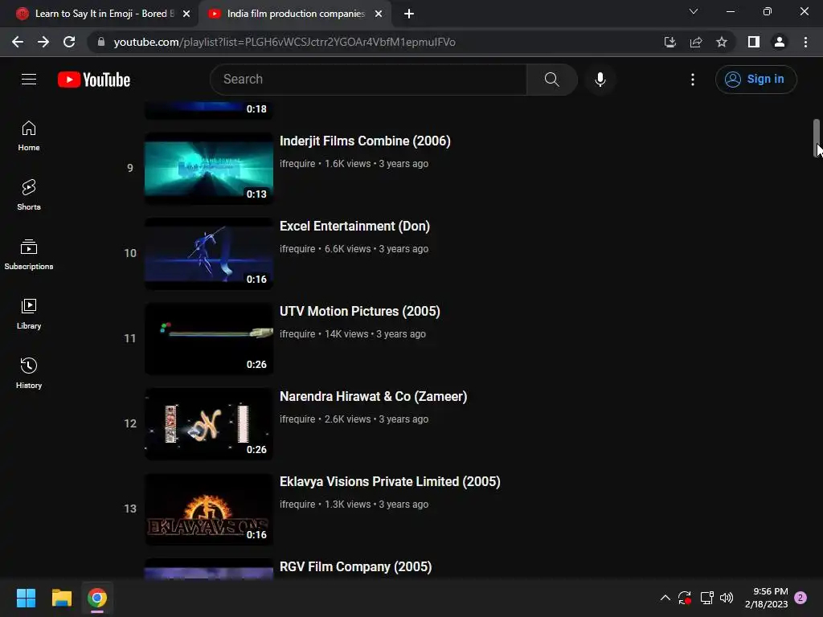Click thumbnail of Inderjit Films Combine video

tap(209, 168)
